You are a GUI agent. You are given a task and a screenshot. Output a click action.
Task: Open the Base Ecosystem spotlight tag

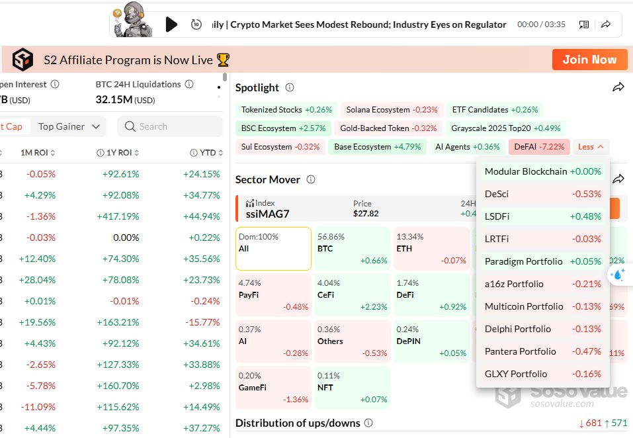point(377,147)
